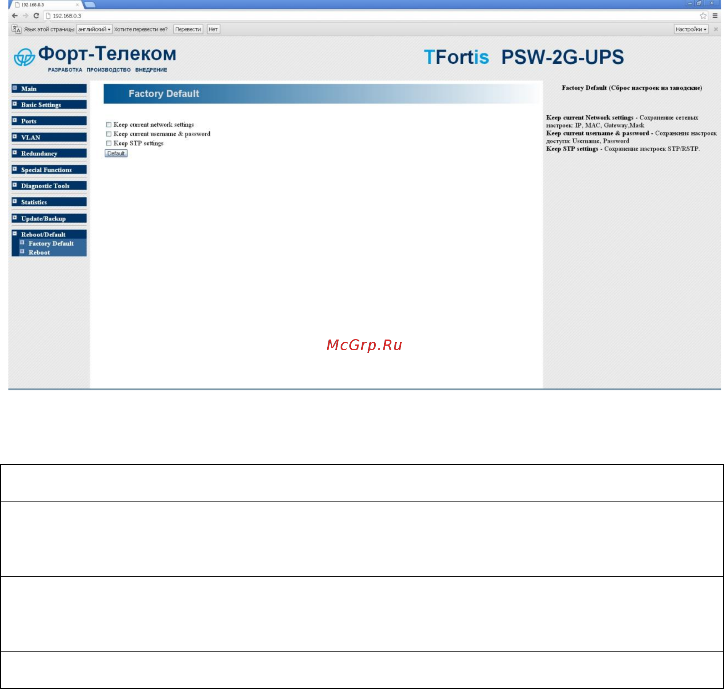724x689 pixels.
Task: Open the Redundancy menu section
Action: [49, 153]
